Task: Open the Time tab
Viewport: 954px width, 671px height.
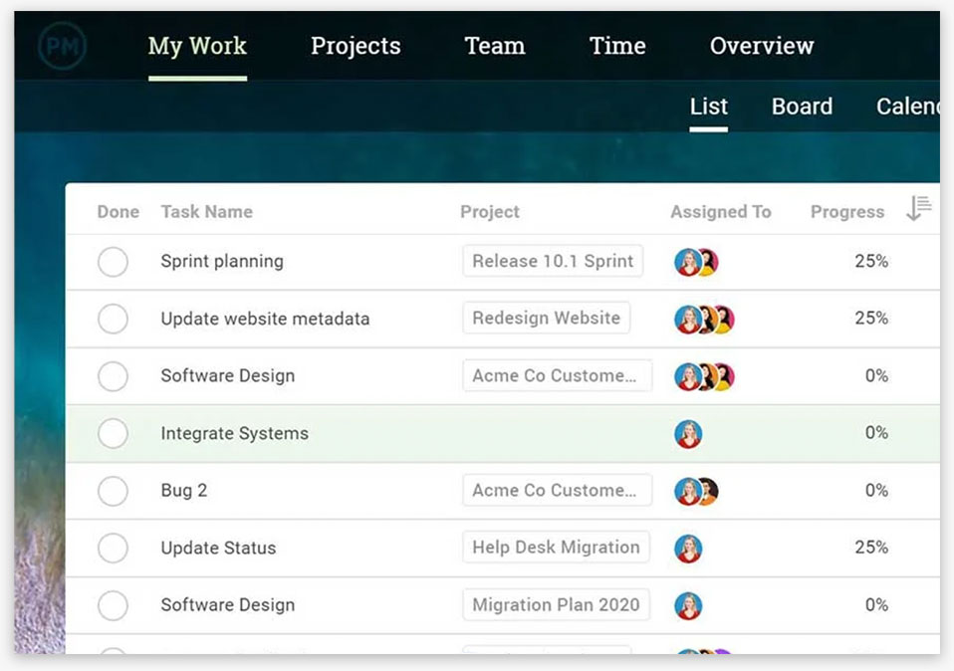Action: 617,46
